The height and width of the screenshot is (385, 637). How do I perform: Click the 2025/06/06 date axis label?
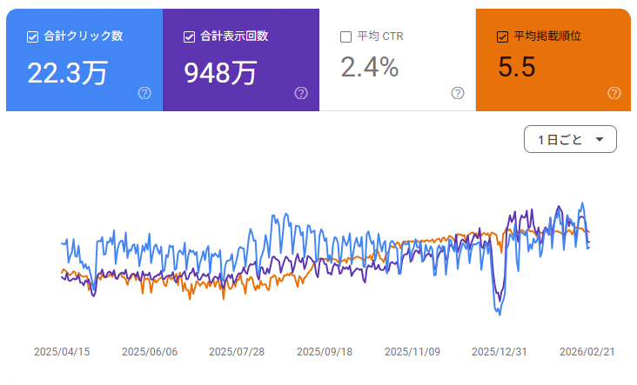coord(150,352)
